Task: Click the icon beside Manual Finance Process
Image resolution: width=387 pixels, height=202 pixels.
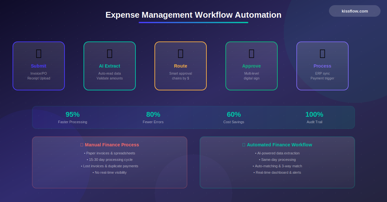Action: tap(82, 145)
